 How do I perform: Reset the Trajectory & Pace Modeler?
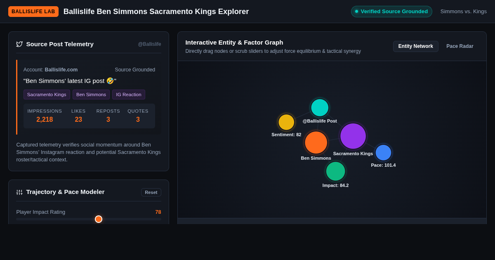coord(151,192)
